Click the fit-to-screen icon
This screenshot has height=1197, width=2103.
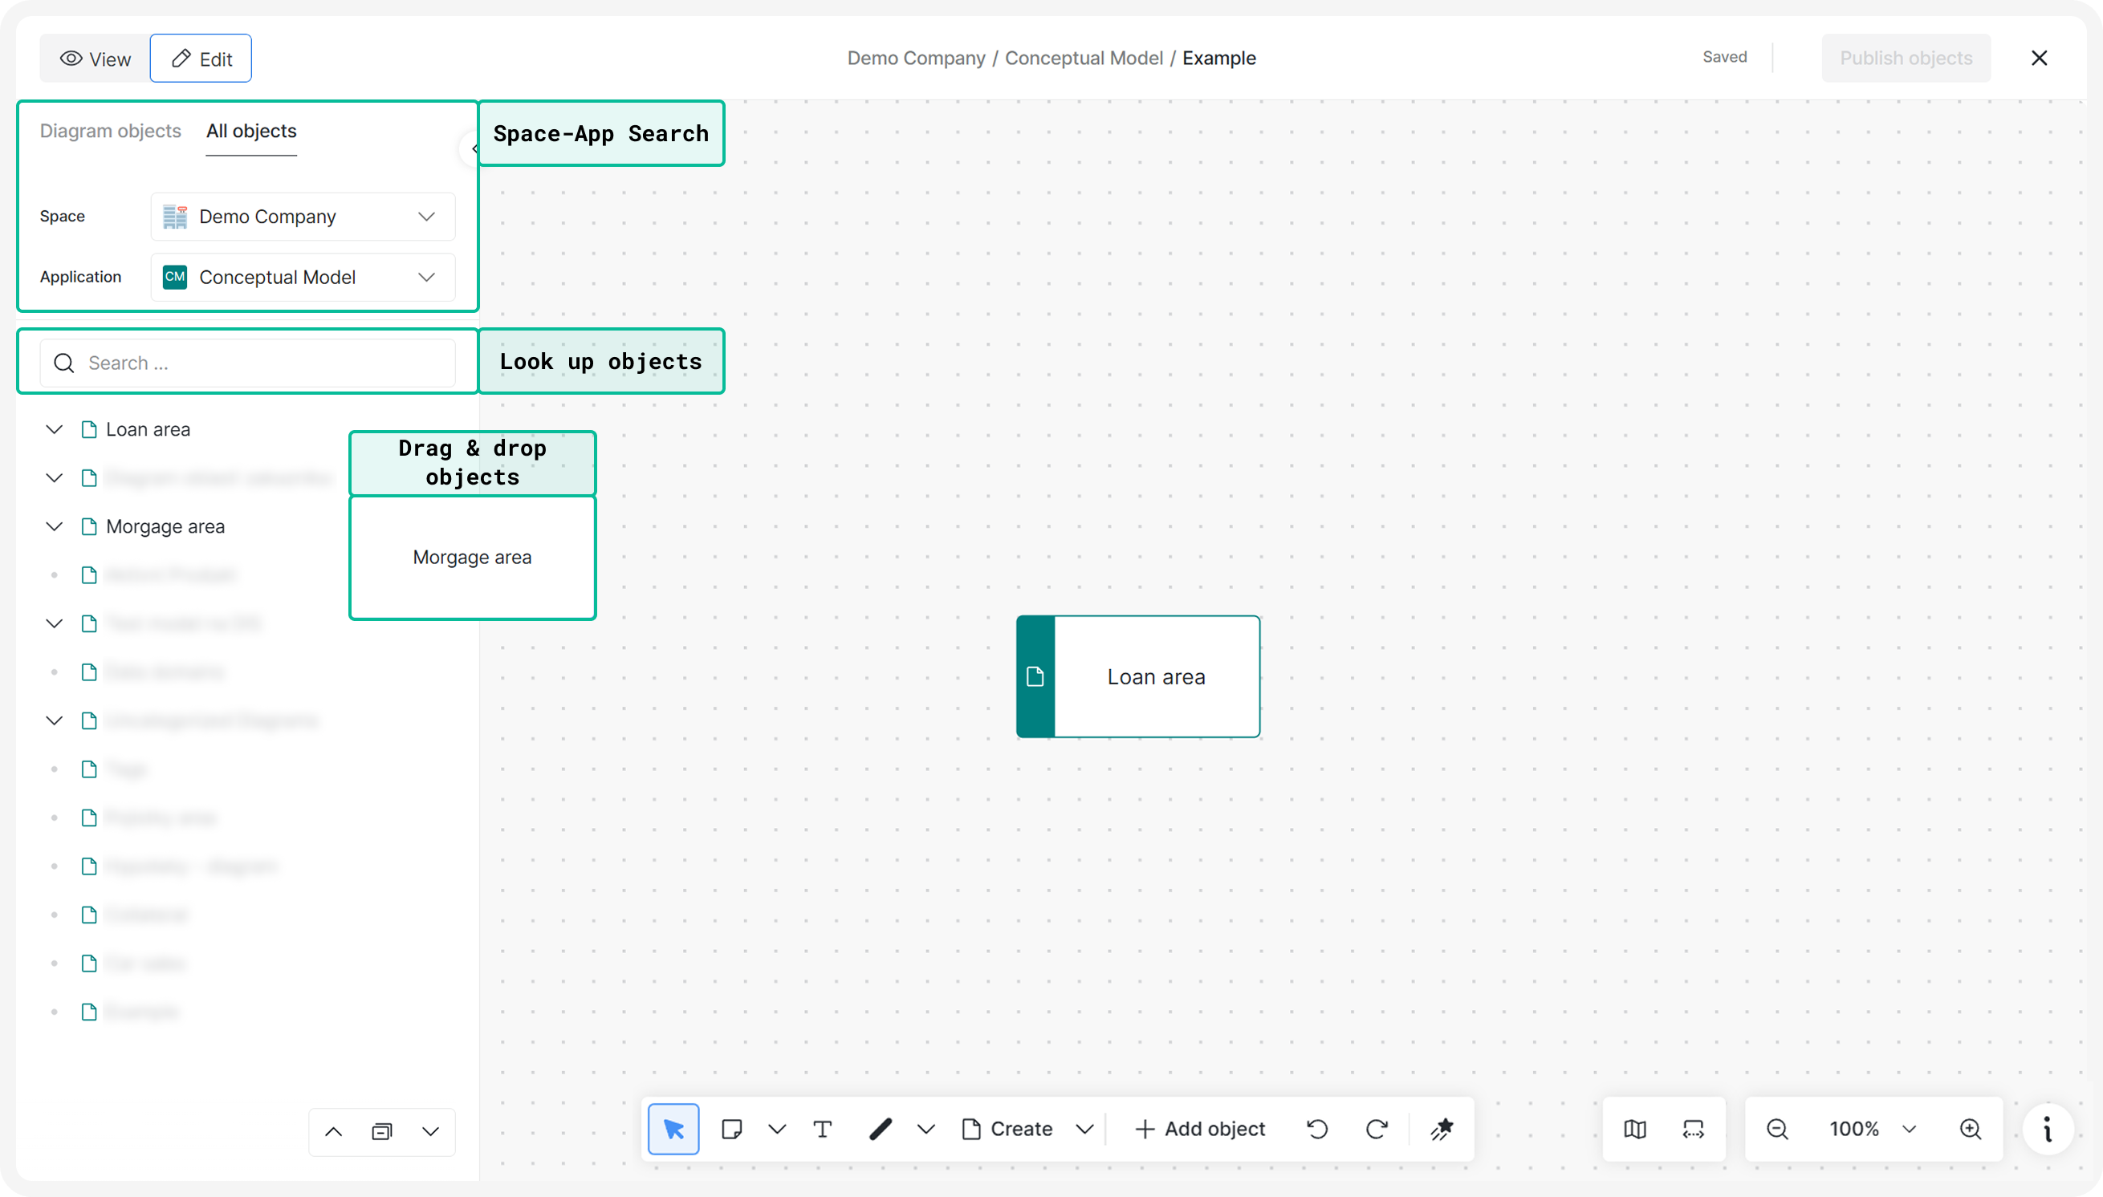[1693, 1129]
